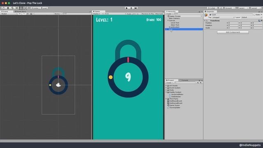Viewport: 263px width, 148px height.
Task: Select the Rotate tool
Action: [12, 8]
